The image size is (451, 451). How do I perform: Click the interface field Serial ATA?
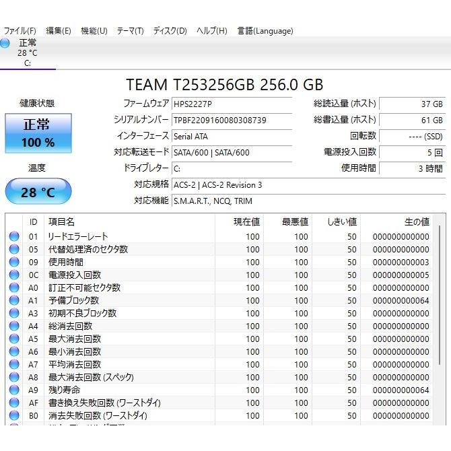coord(232,137)
